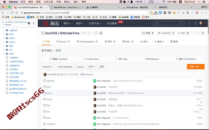Image resolution: width=209 pixels, height=130 pixels.
Task: Open the 项目 dropdown in the header
Action: point(67,23)
